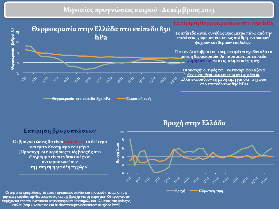Click '25/12' date tick in rain chart
This screenshot has height=209, width=279.
point(245,180)
